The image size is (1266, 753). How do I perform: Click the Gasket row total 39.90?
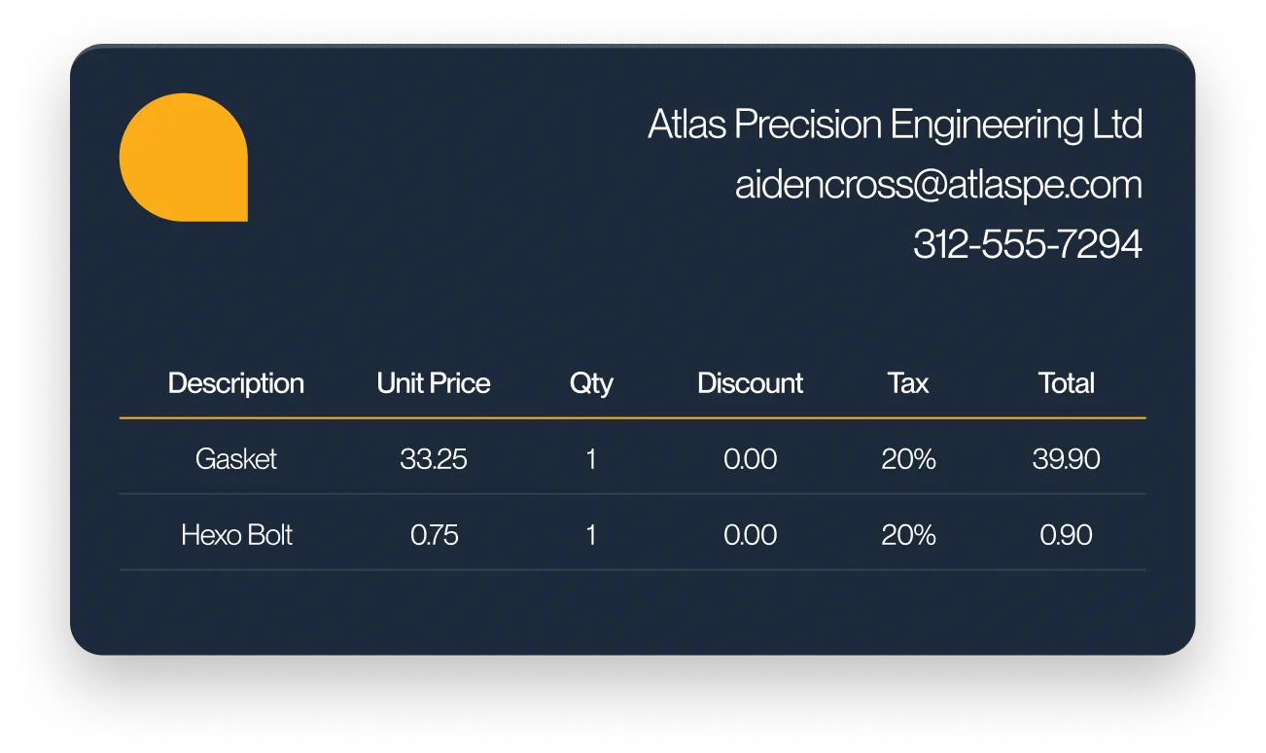tap(1067, 459)
